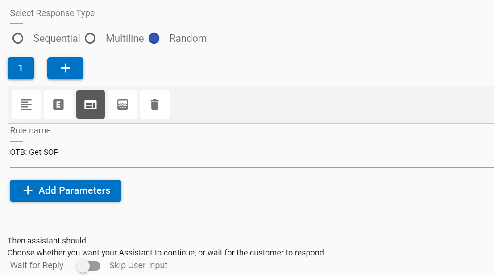Click the "OTB: Get SOP" text
The width and height of the screenshot is (494, 275).
(34, 152)
